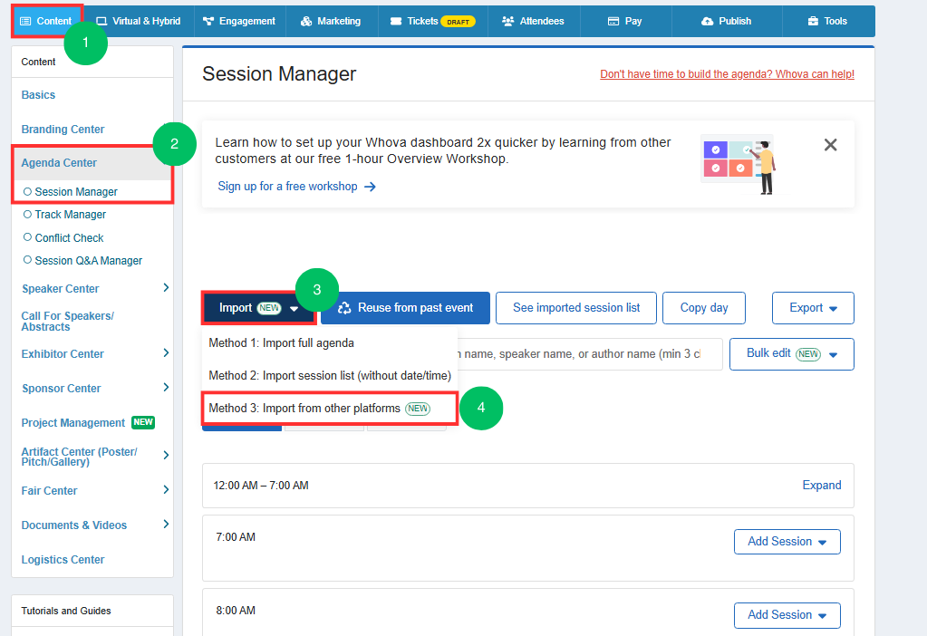Open the Tools tab
Image resolution: width=927 pixels, height=636 pixels.
pos(827,21)
